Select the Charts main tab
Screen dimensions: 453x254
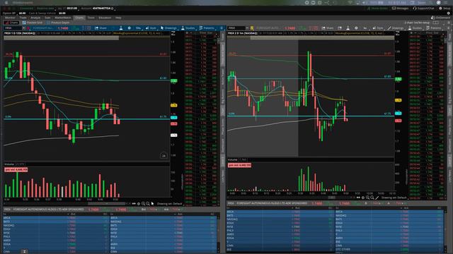79,18
